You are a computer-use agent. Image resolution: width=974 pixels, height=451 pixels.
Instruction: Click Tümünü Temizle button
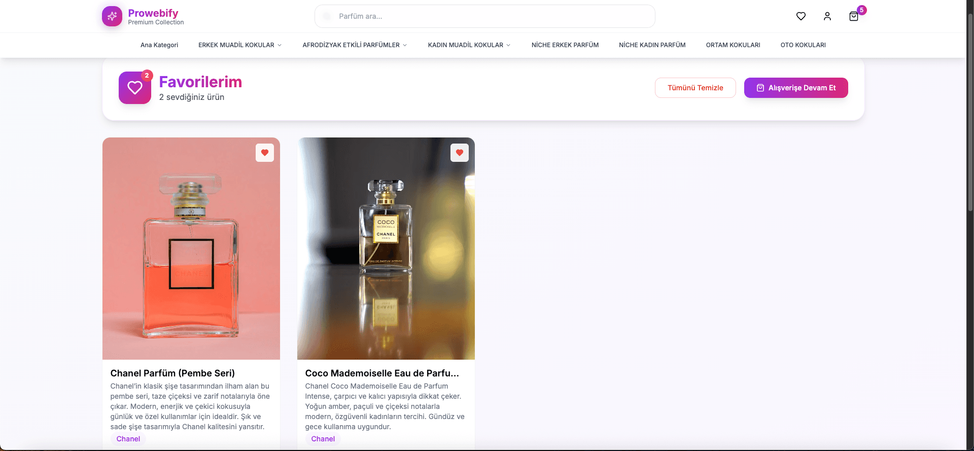(695, 88)
